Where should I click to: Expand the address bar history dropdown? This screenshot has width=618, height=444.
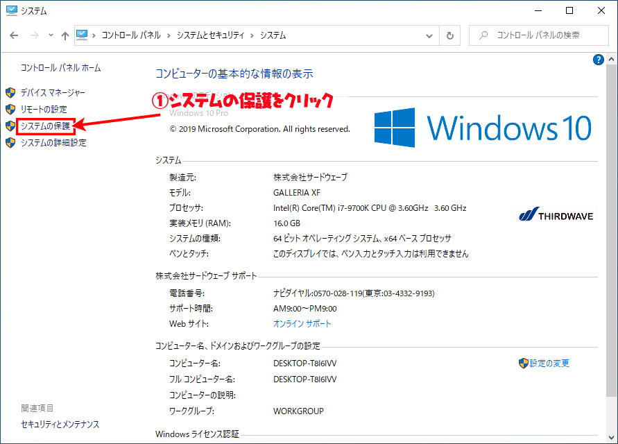[429, 35]
